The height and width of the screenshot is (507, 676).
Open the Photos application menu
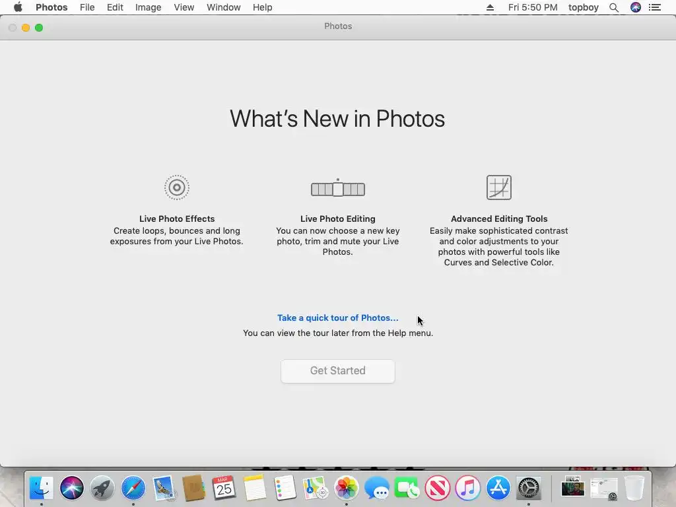pyautogui.click(x=51, y=7)
